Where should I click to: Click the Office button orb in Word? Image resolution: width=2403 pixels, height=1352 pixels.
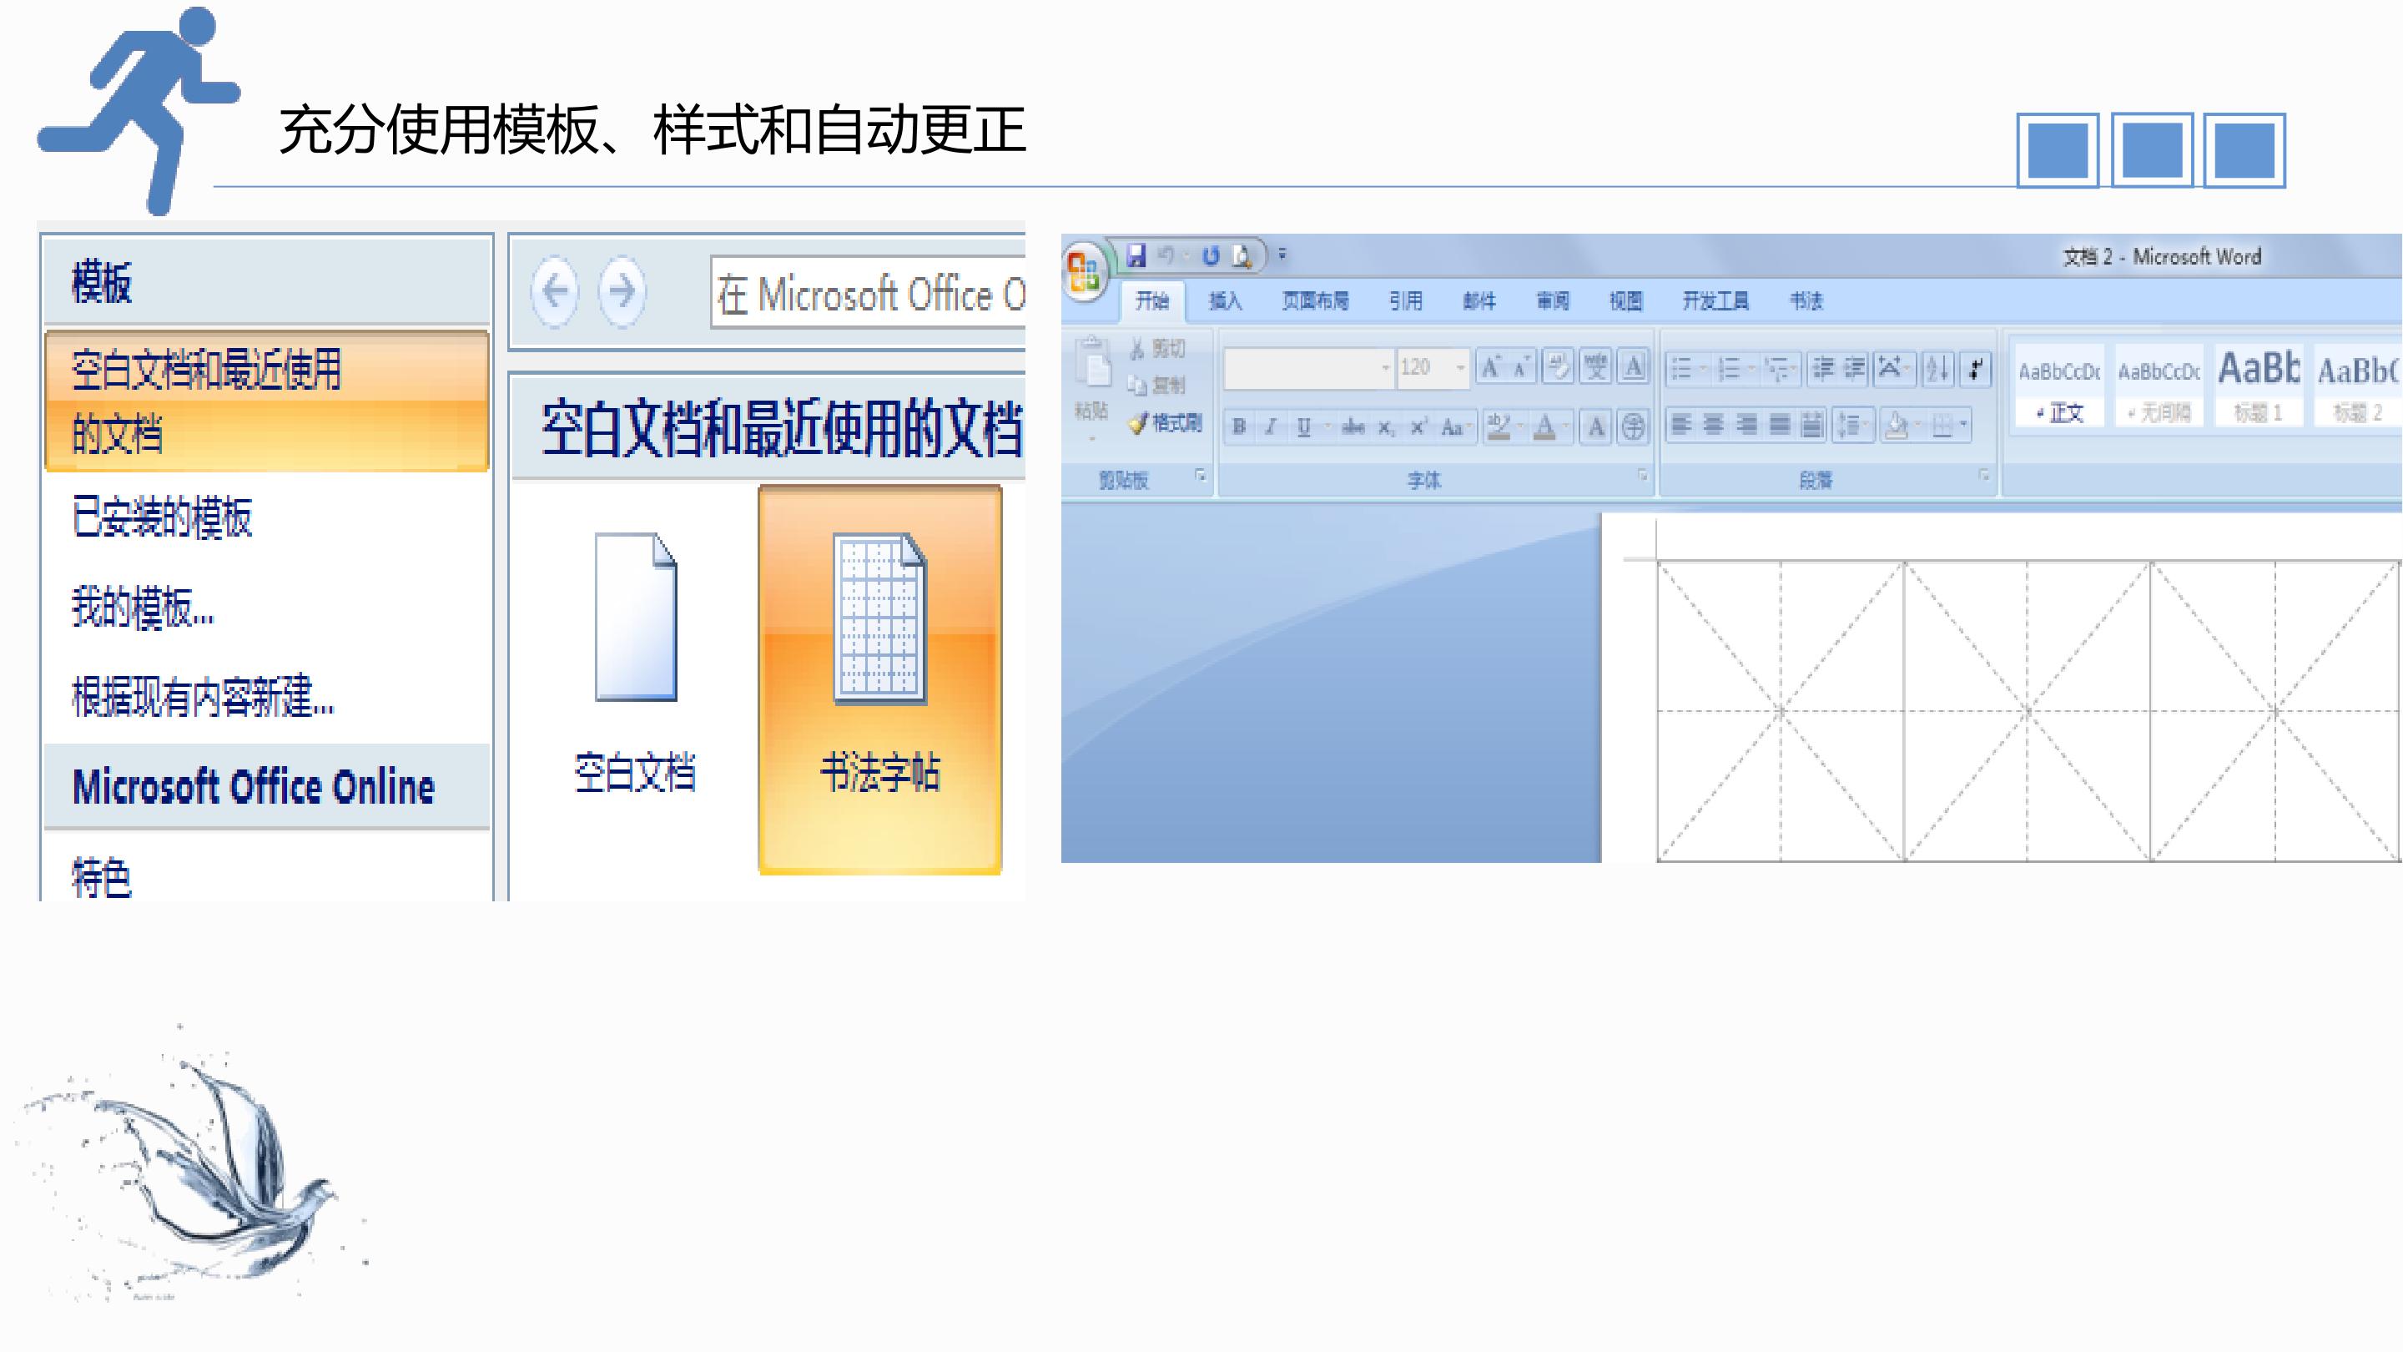tap(1084, 271)
